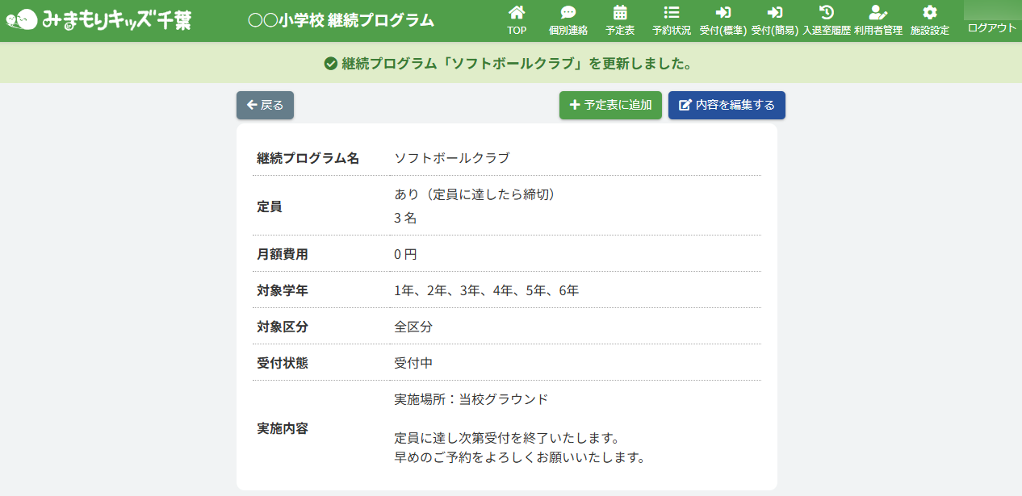Open 利用者管理 user edit icon
Image resolution: width=1022 pixels, height=496 pixels.
878,13
